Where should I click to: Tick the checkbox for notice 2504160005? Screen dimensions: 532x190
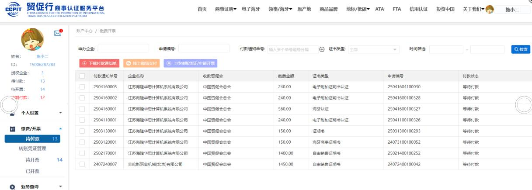[x=82, y=87]
